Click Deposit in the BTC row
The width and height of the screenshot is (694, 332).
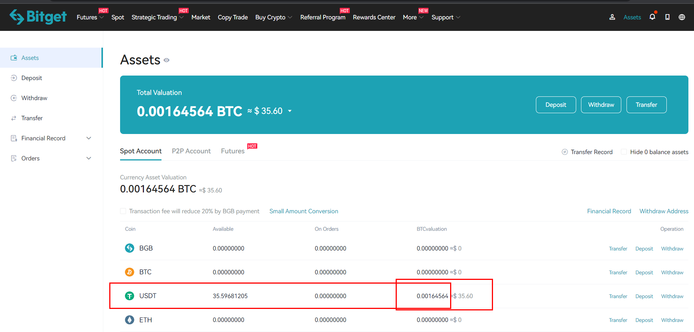644,272
